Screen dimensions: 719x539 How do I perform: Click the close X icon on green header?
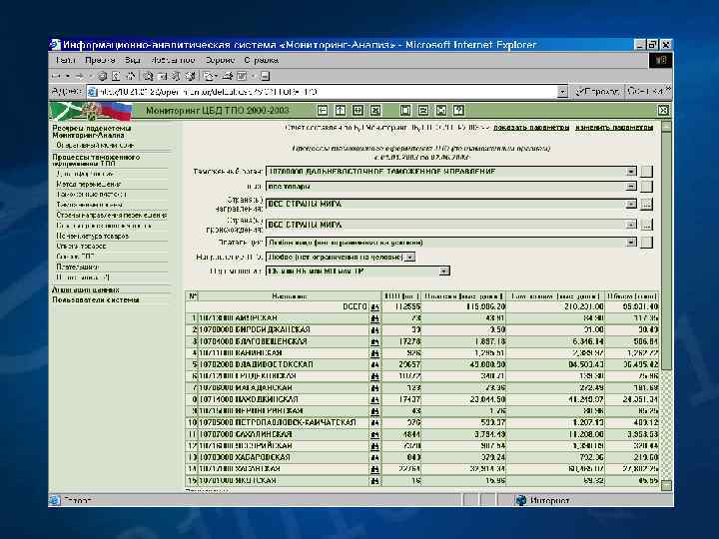coord(663,110)
